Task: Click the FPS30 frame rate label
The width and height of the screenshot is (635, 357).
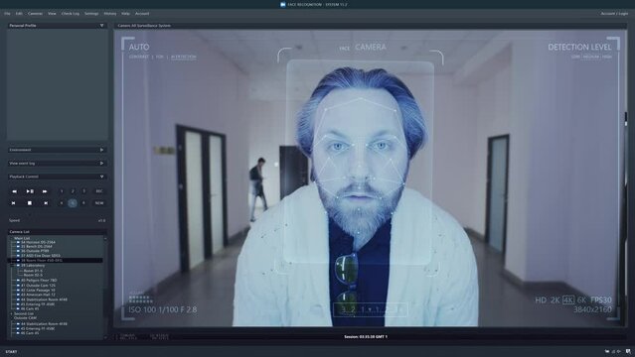Action: point(601,300)
